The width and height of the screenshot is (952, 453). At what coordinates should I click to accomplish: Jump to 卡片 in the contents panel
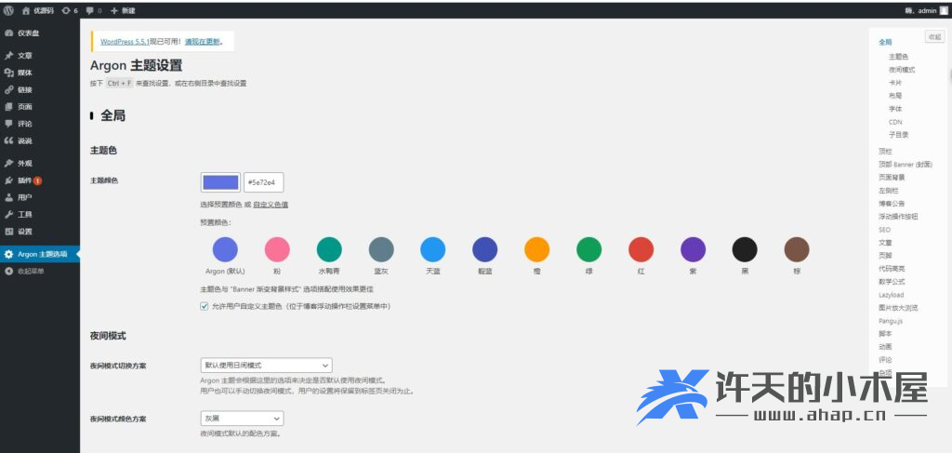(x=895, y=83)
